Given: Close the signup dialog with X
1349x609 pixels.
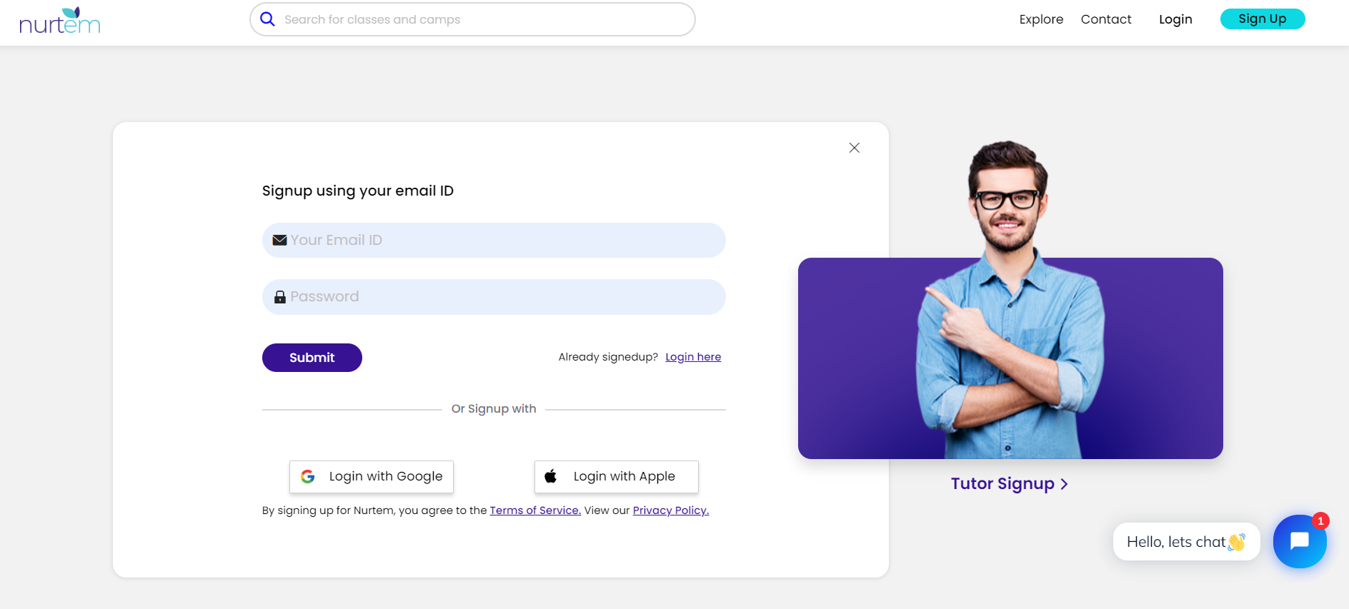Looking at the screenshot, I should pos(854,148).
